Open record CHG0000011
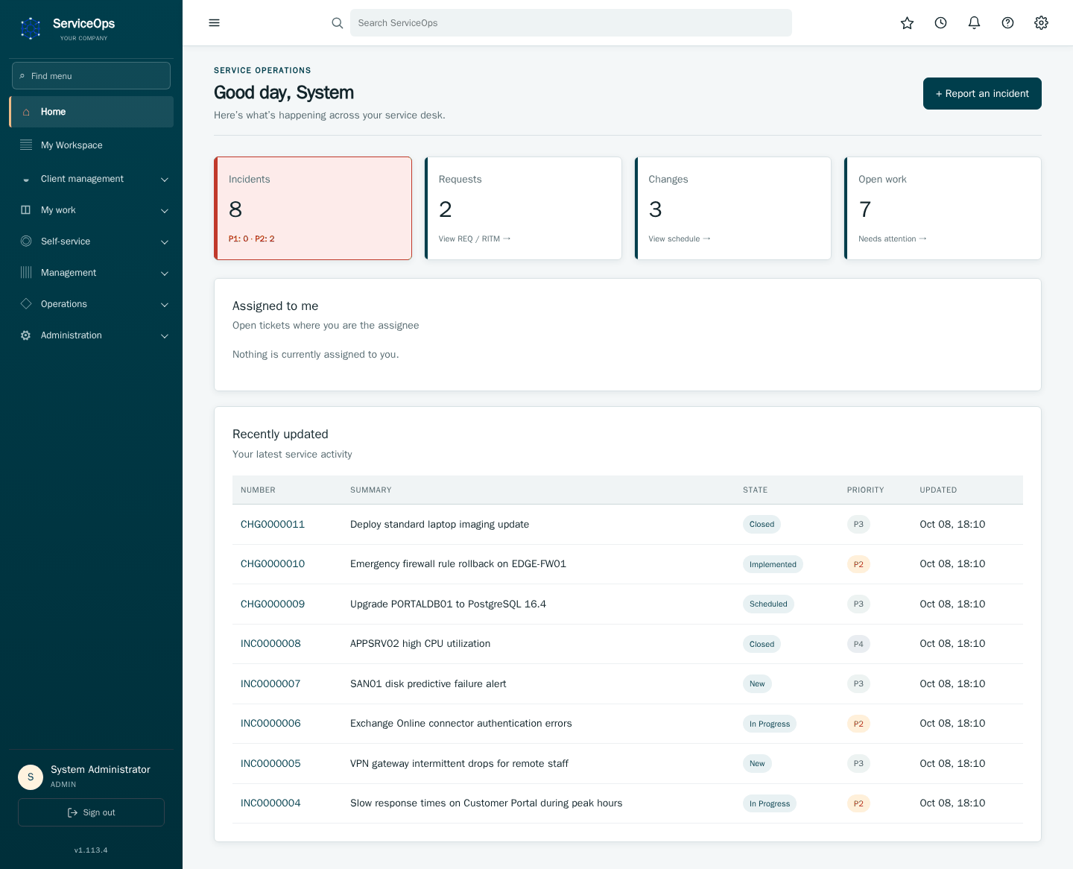 click(273, 525)
